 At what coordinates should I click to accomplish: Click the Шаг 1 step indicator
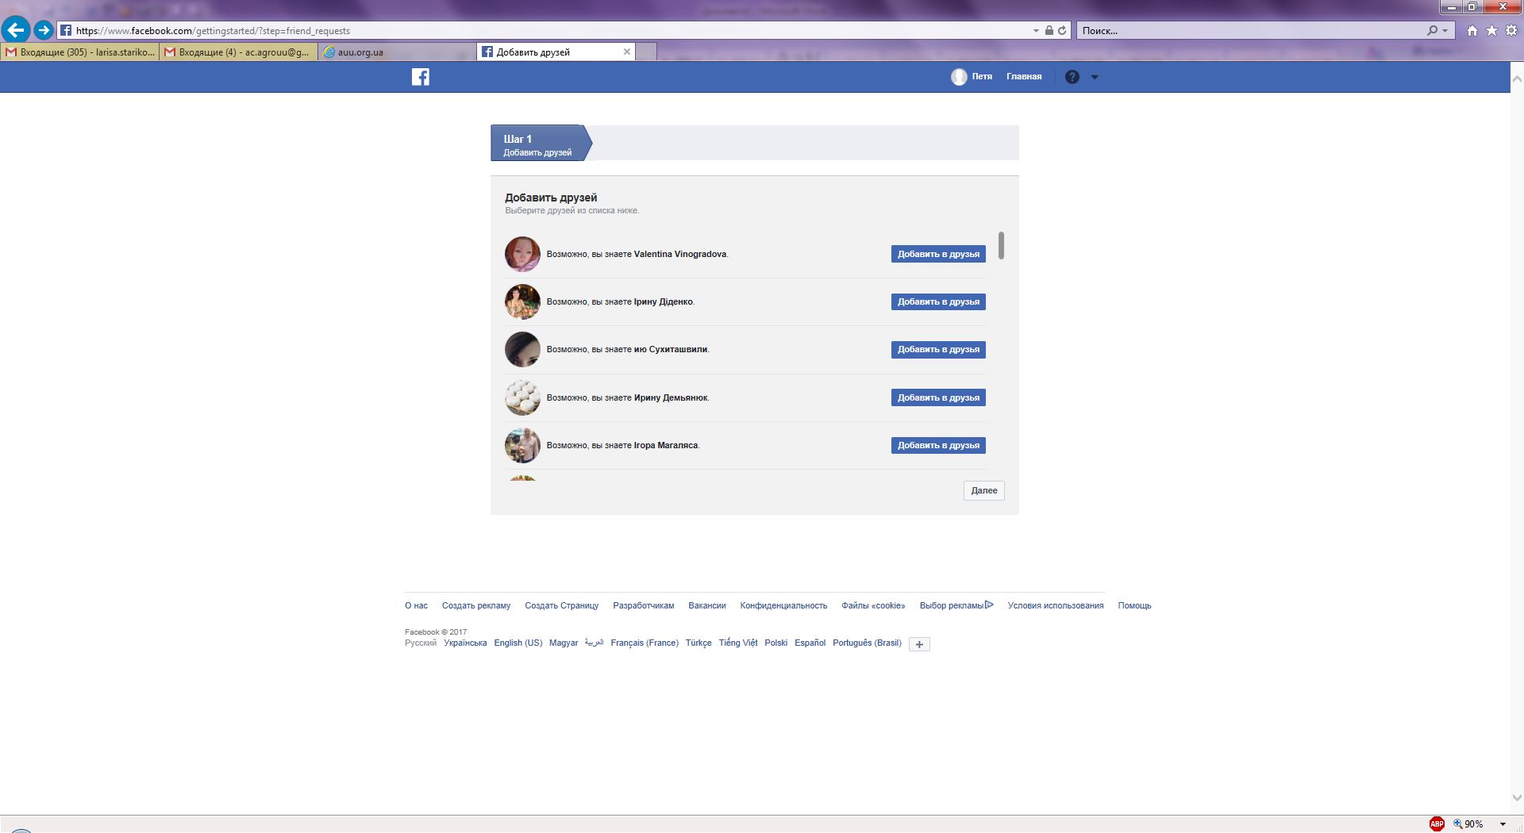coord(541,143)
